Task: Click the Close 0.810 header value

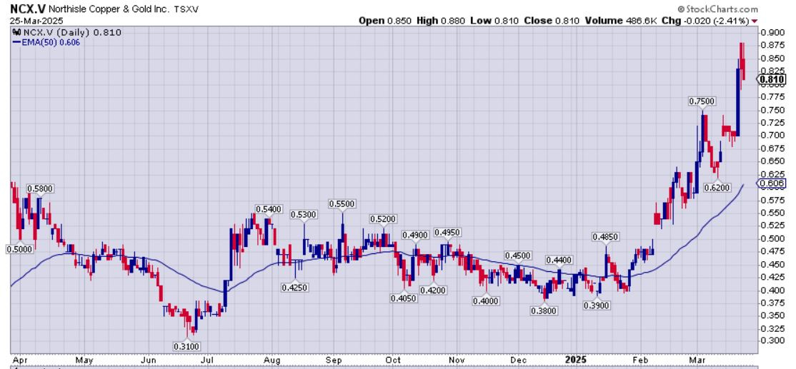Action: point(550,21)
